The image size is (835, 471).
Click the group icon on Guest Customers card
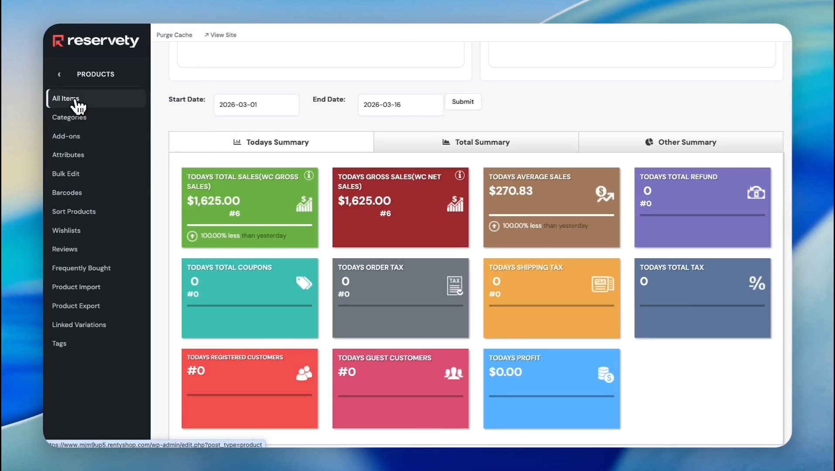[x=454, y=373]
